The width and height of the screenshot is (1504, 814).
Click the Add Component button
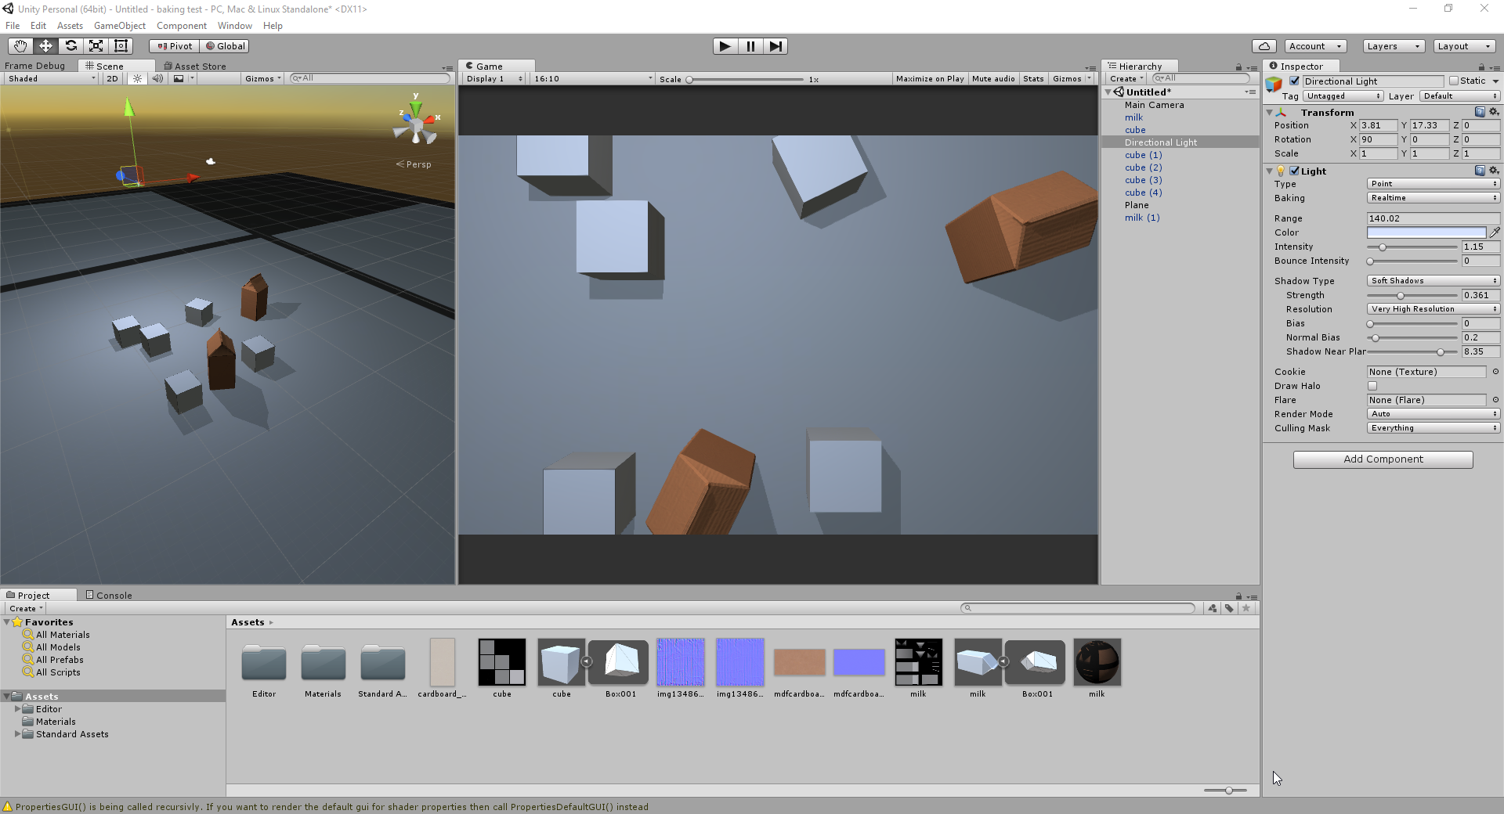point(1383,459)
